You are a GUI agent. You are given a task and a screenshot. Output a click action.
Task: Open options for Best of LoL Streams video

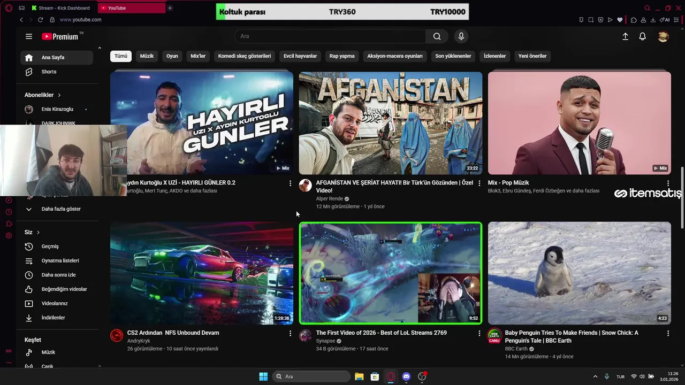coord(479,333)
